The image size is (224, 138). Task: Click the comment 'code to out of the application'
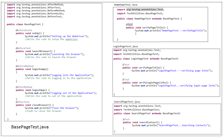[x=53, y=96]
